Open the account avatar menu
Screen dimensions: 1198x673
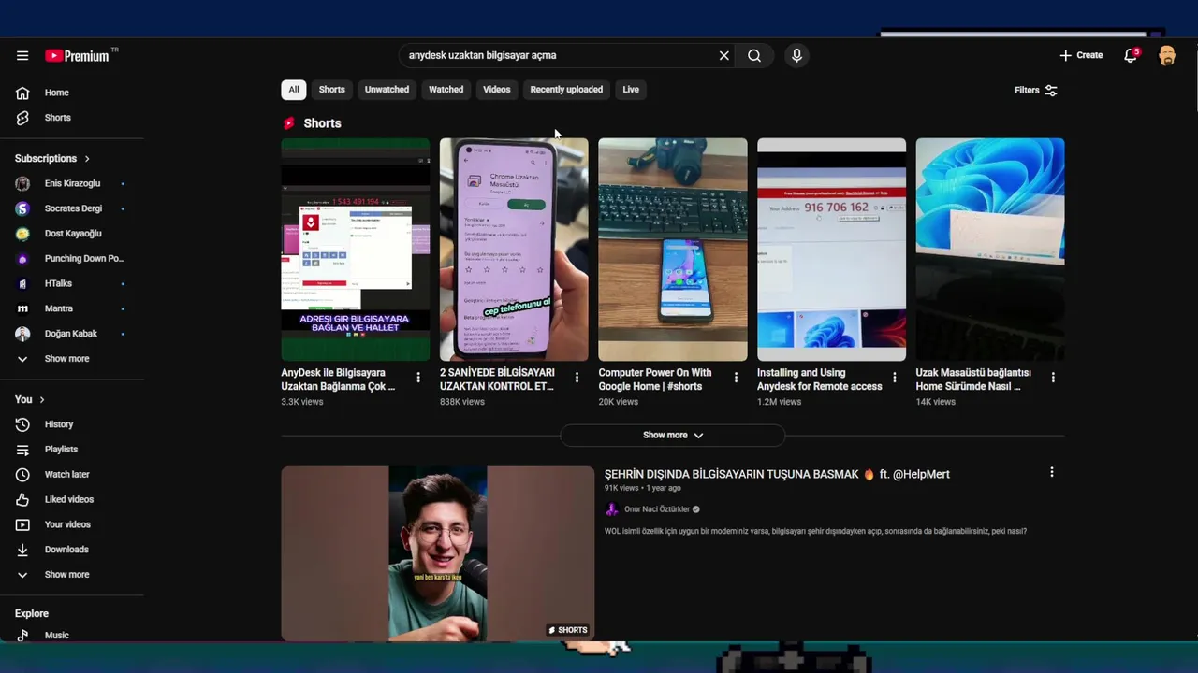(x=1167, y=56)
